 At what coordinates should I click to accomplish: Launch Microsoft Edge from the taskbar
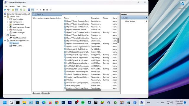click(44, 102)
